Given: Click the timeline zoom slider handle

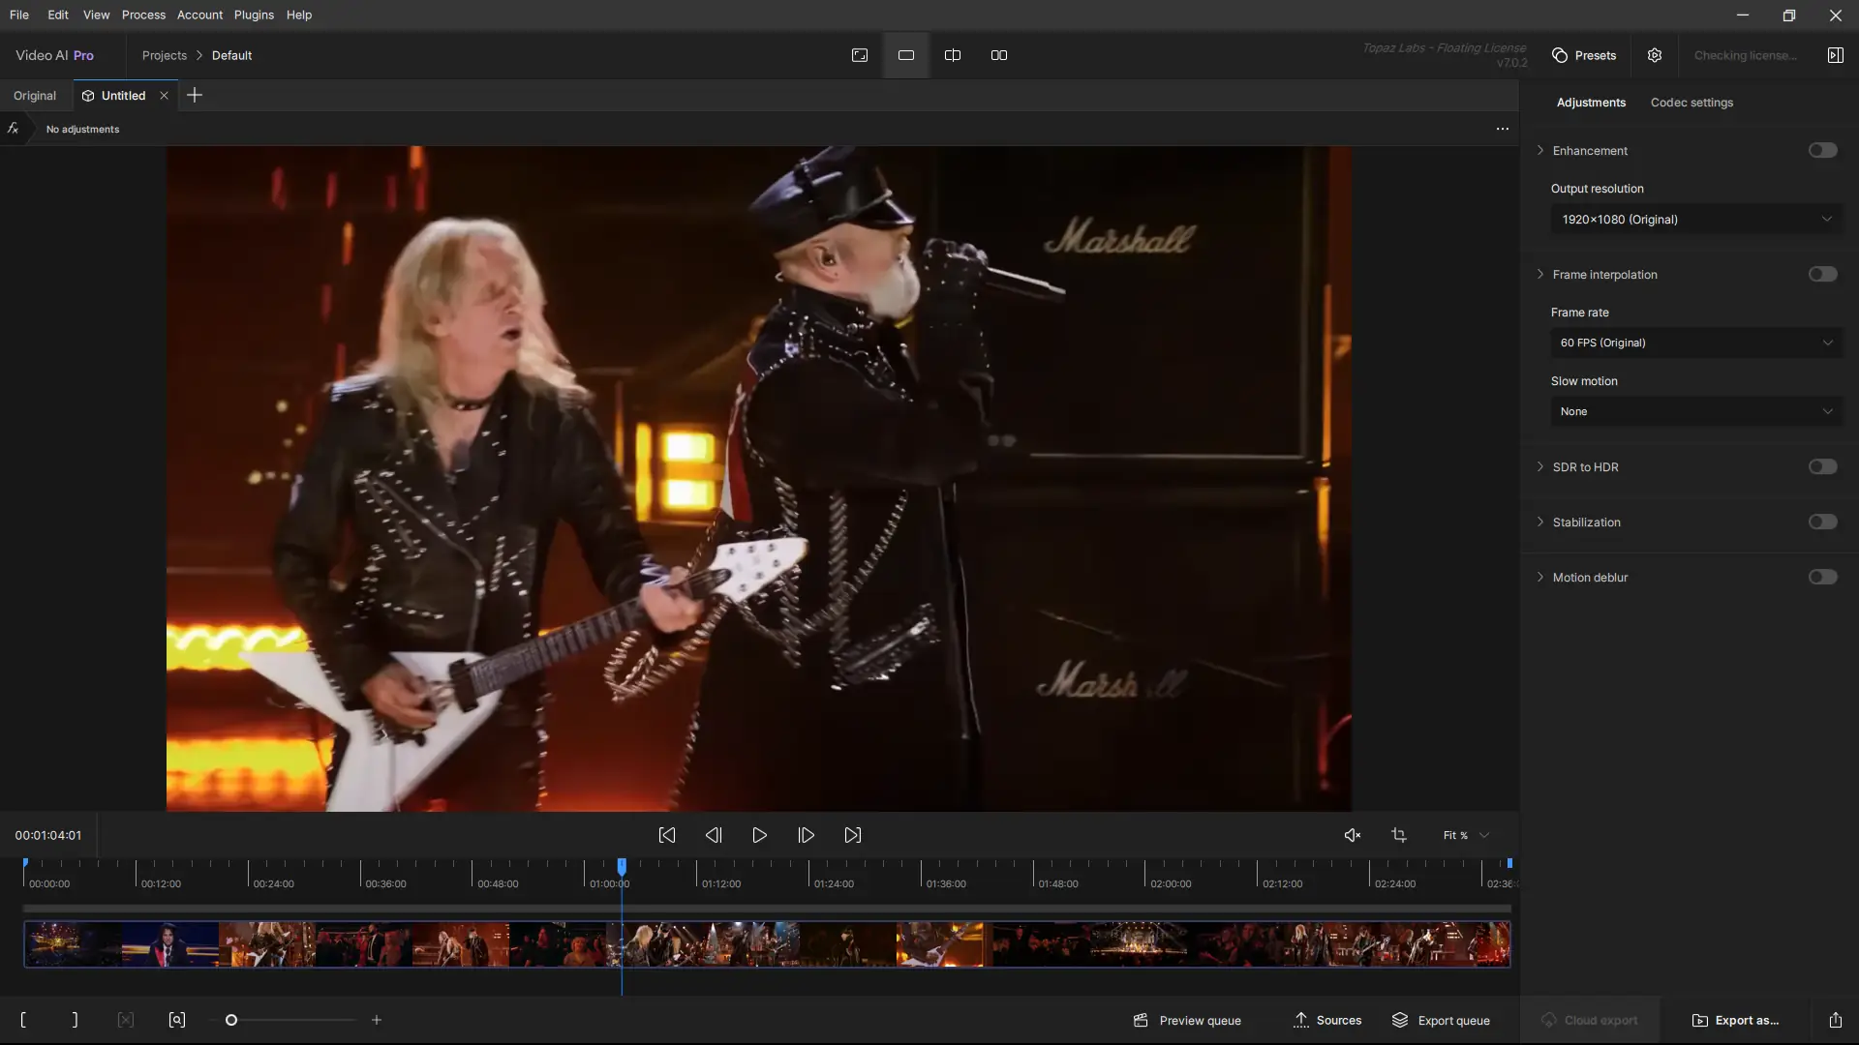Looking at the screenshot, I should (x=231, y=1020).
